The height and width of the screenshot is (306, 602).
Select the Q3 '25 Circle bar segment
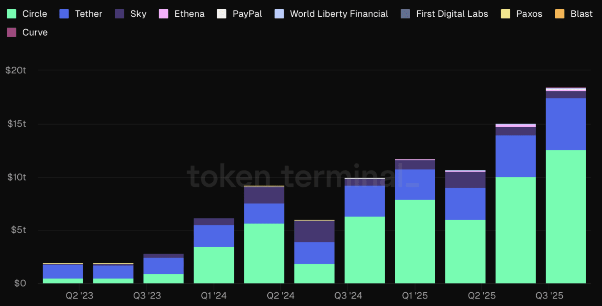566,216
